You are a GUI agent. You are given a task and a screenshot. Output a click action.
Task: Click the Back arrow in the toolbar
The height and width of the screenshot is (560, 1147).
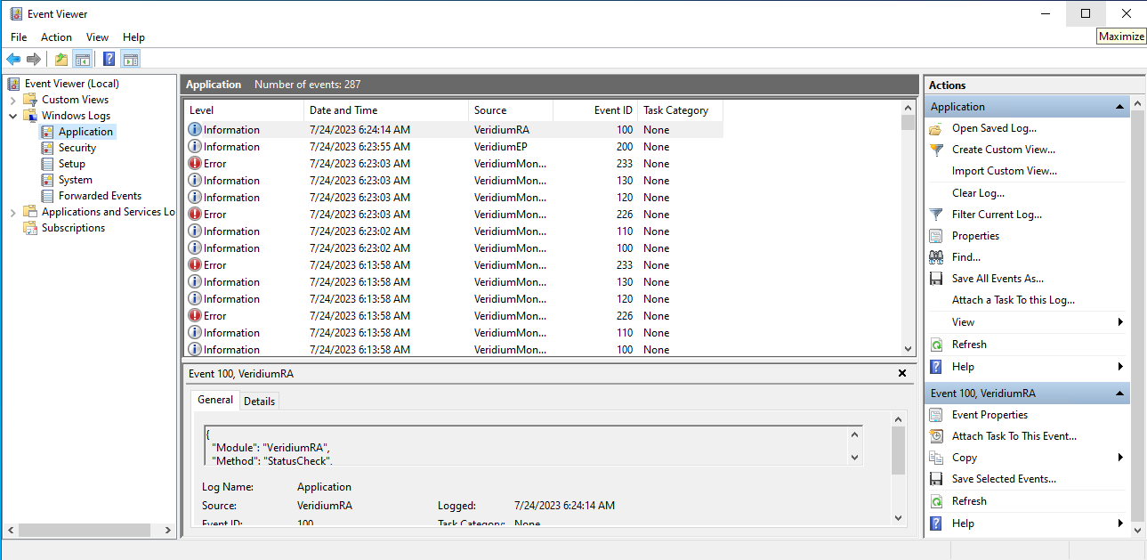[13, 60]
